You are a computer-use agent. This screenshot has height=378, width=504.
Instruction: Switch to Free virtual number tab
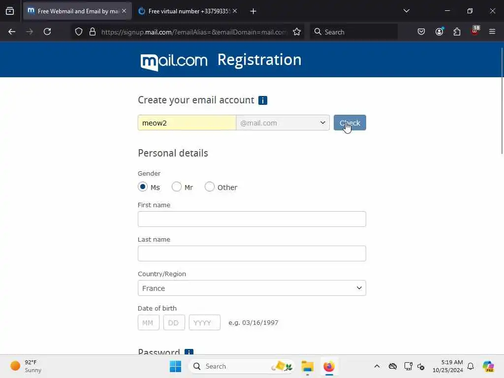pos(188,11)
